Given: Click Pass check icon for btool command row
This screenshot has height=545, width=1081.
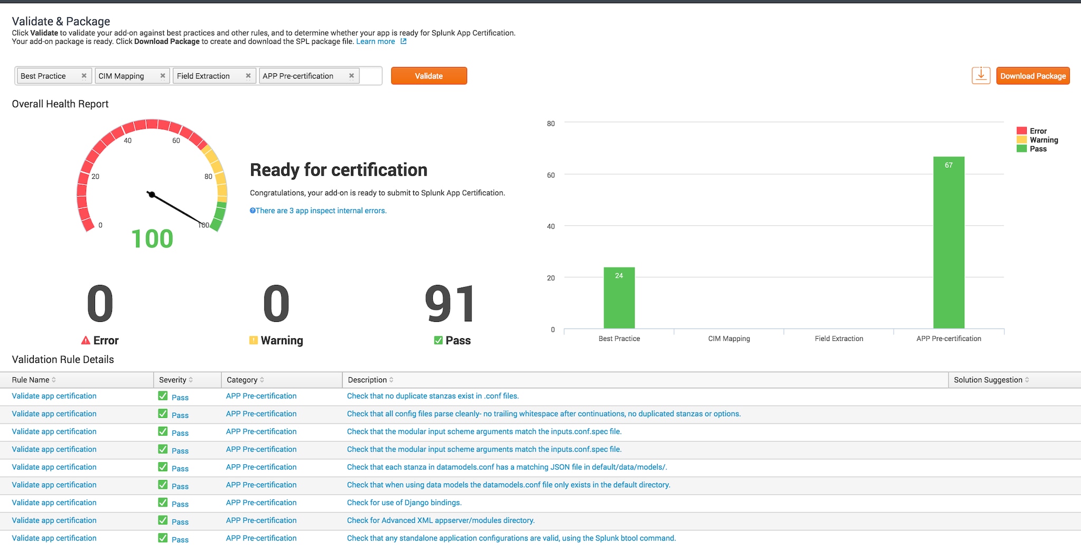Looking at the screenshot, I should pos(163,538).
